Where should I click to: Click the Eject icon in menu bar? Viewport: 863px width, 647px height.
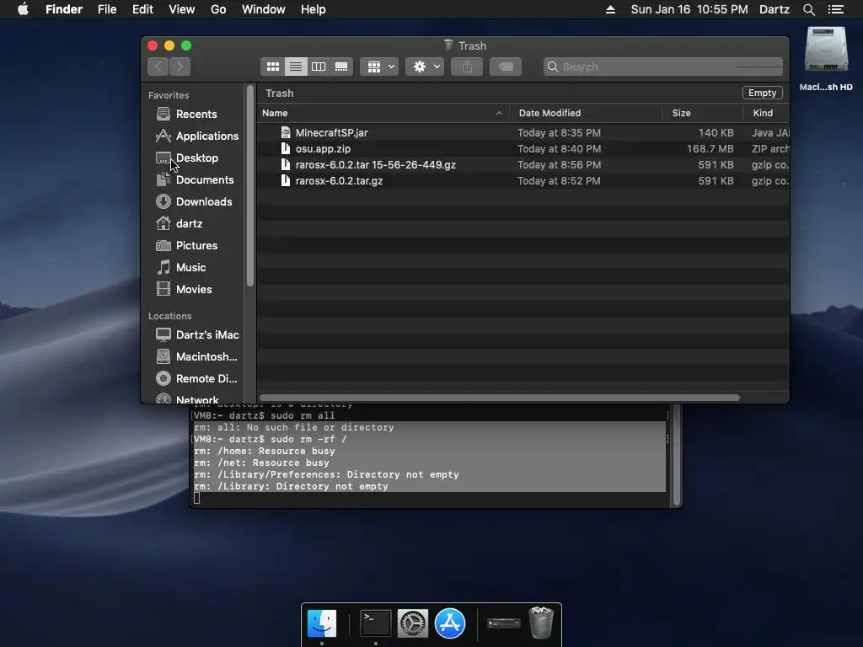tap(610, 9)
